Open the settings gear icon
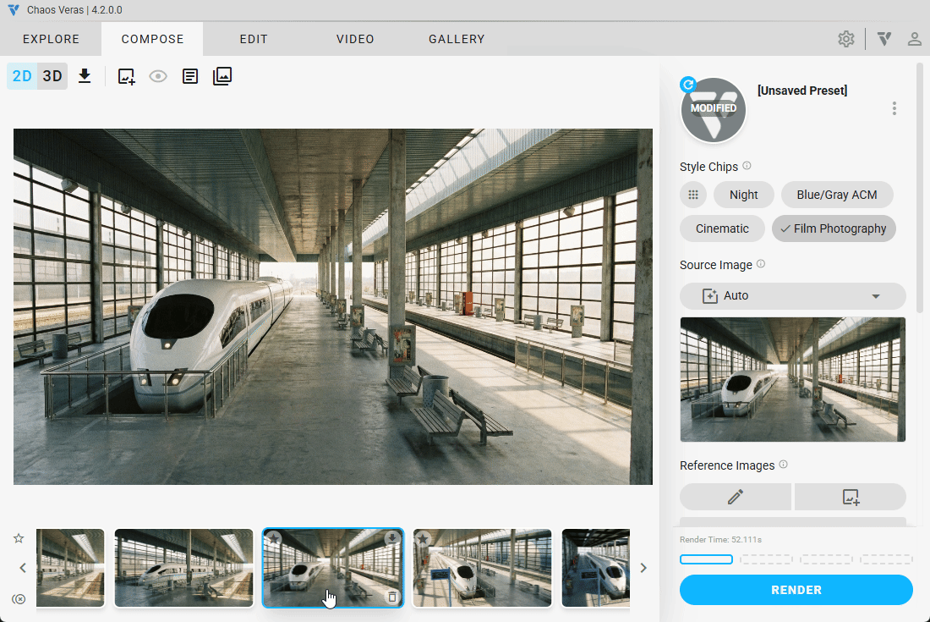930x622 pixels. click(845, 39)
